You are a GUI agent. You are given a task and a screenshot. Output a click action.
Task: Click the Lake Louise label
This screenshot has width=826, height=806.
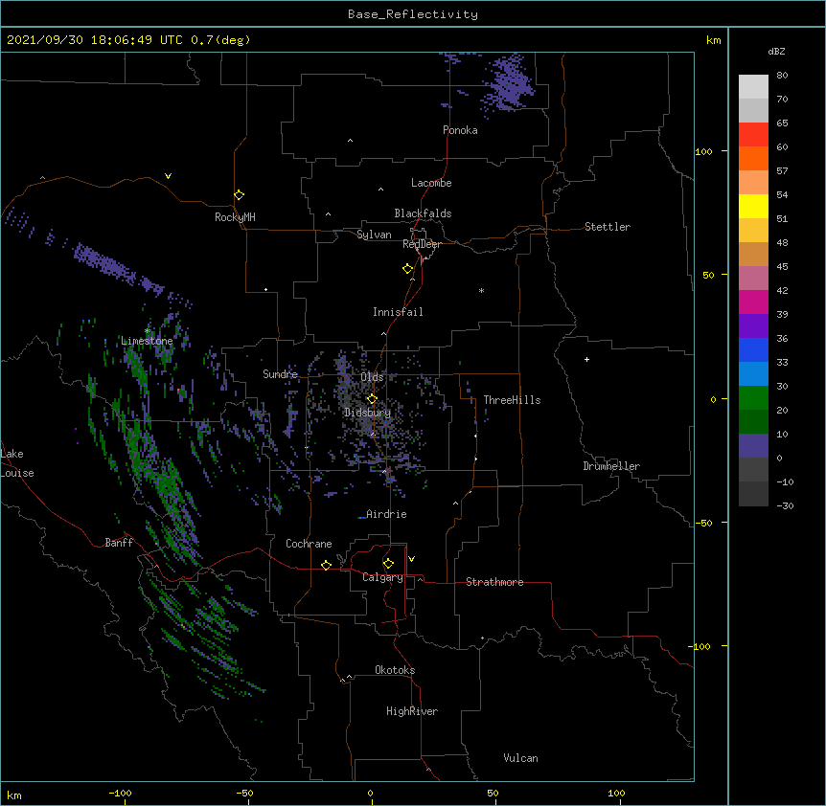point(17,463)
